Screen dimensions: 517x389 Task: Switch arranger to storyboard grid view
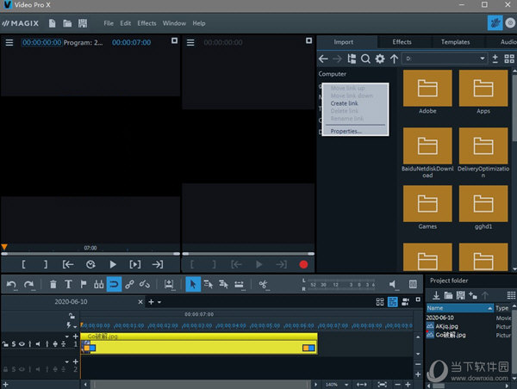tap(380, 302)
